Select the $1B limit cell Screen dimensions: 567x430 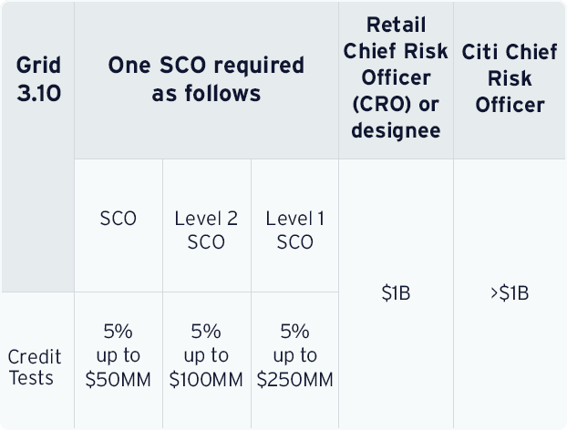[396, 293]
